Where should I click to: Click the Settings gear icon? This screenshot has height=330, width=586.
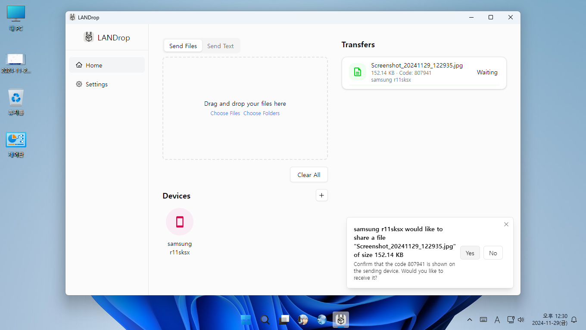[x=79, y=84]
